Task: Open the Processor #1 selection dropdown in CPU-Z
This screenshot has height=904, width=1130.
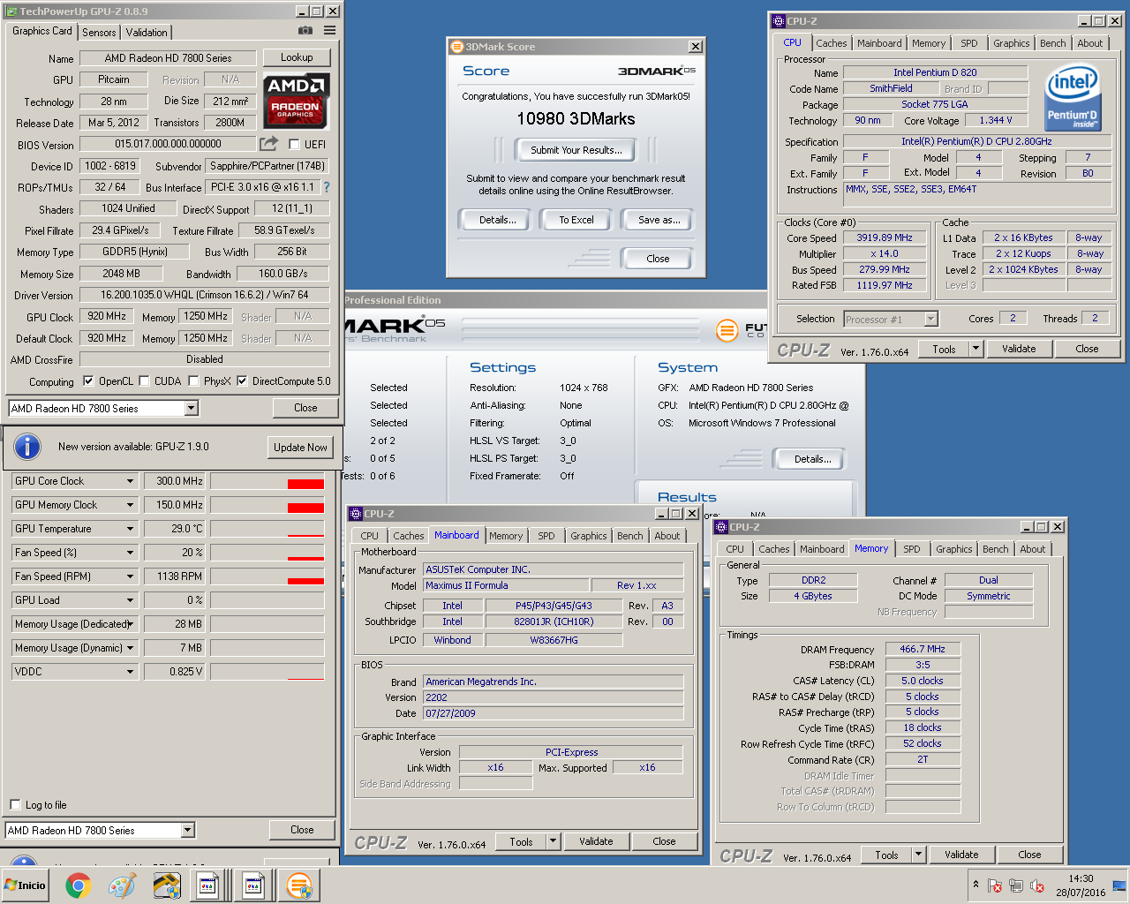Action: [x=930, y=319]
